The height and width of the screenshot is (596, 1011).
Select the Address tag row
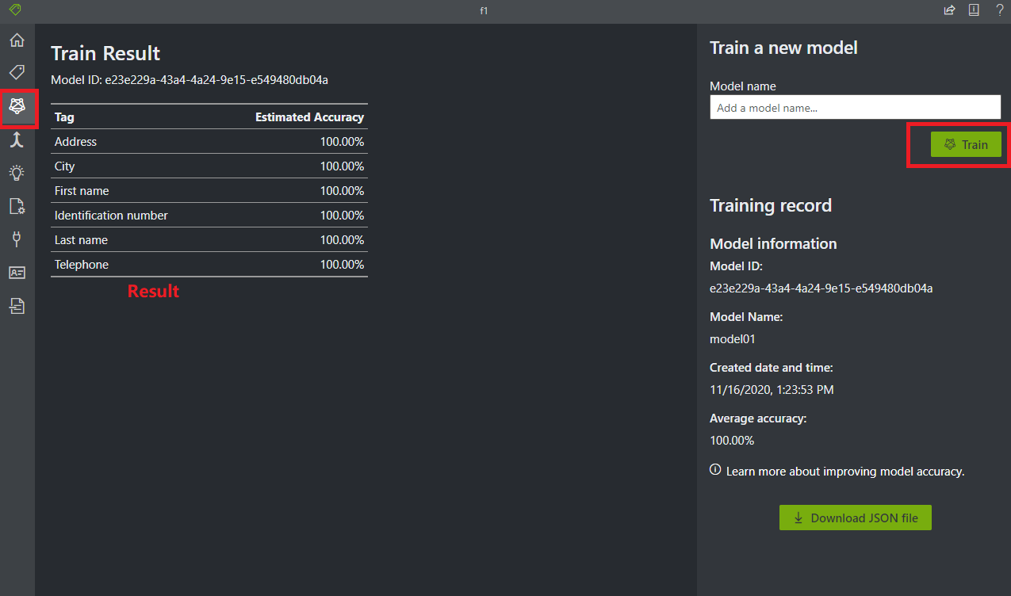point(209,142)
